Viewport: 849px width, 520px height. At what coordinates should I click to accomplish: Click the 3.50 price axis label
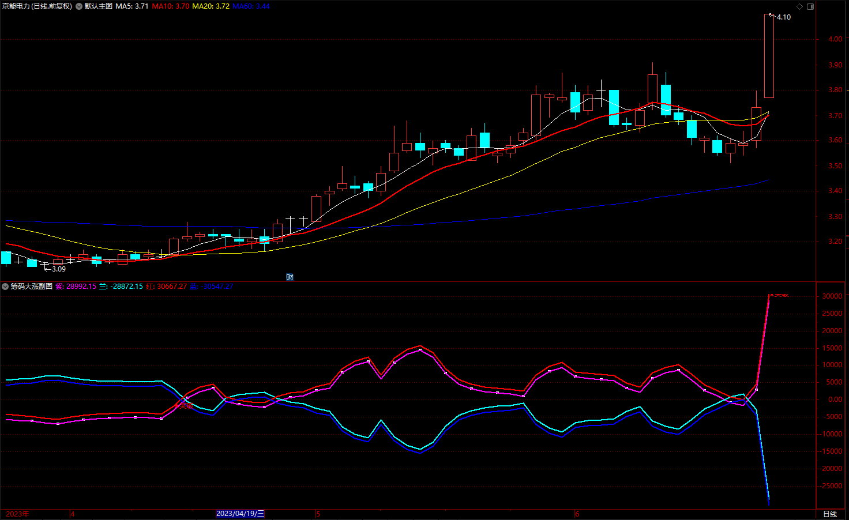[835, 166]
